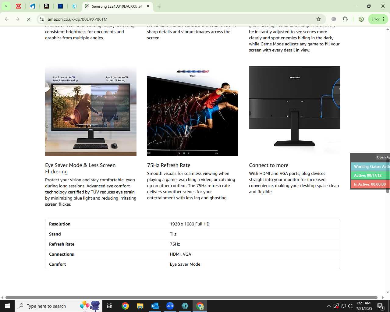Close the Samsung LS24D310EAUXXU tab

148,6
